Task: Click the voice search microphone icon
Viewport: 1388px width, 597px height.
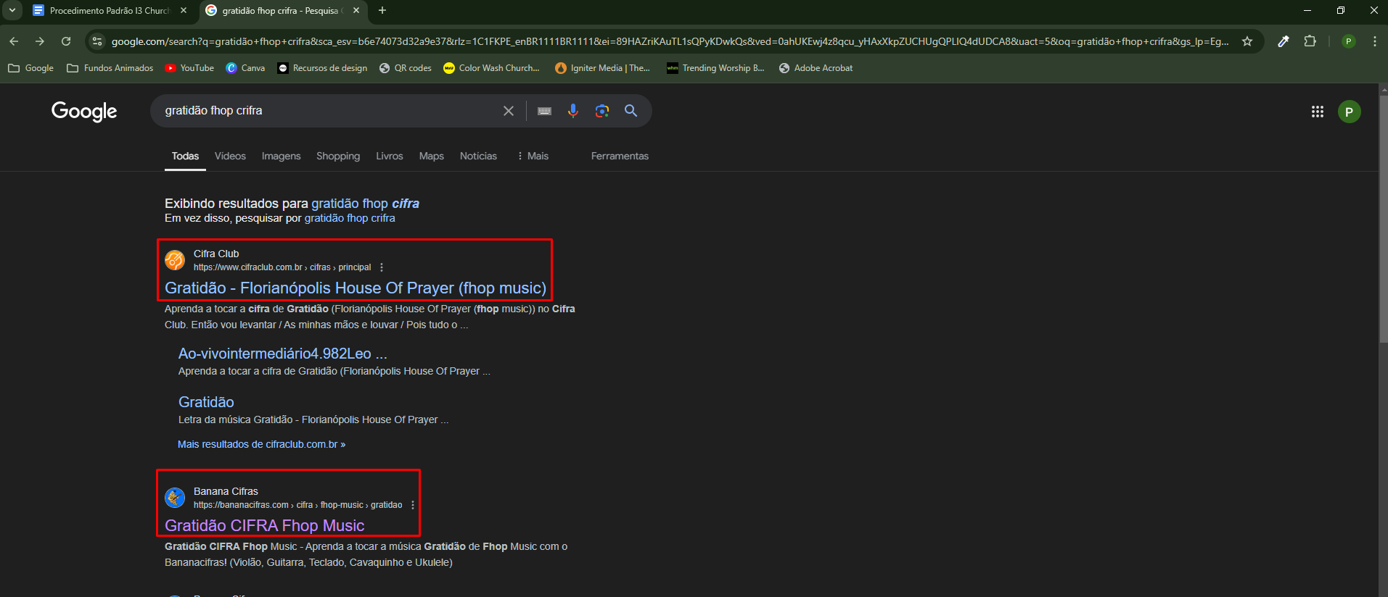Action: 573,111
